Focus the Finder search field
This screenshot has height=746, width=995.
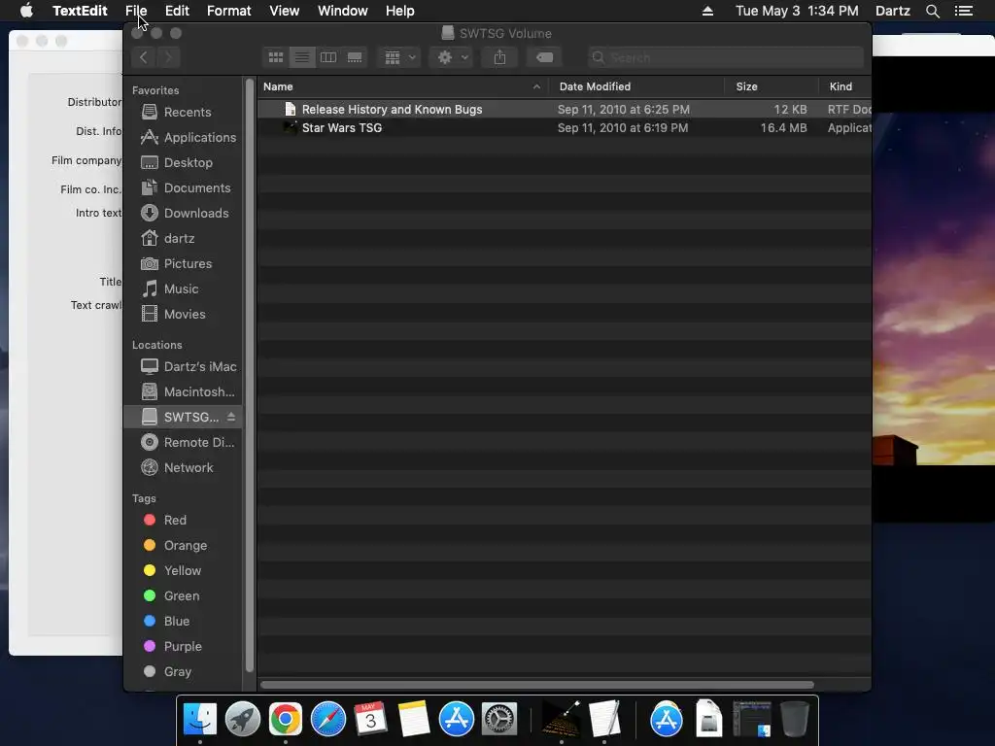click(725, 57)
